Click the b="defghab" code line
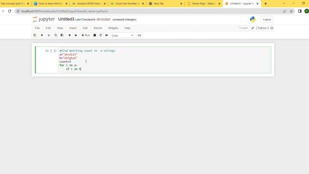This screenshot has height=174, width=309. [x=69, y=58]
